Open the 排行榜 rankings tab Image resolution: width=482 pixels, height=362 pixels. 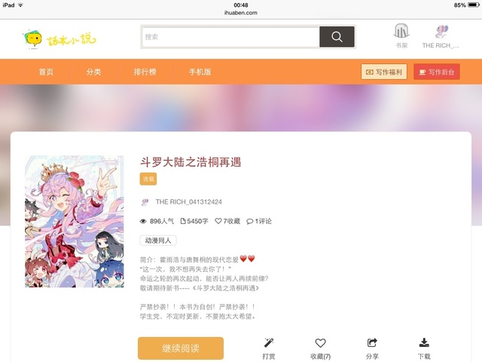coord(145,72)
